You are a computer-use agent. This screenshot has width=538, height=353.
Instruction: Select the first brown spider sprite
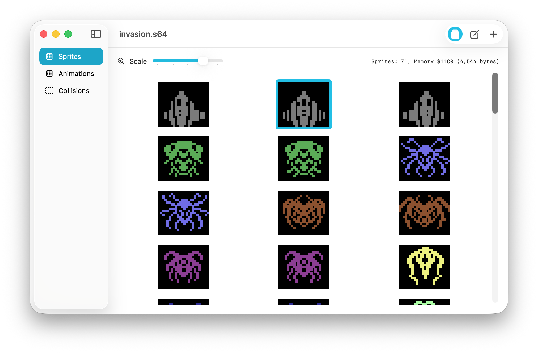point(304,213)
